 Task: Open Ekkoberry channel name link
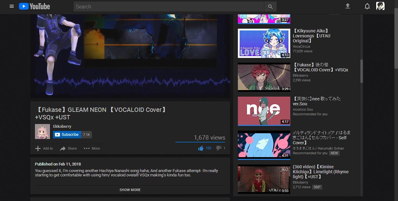(62, 126)
